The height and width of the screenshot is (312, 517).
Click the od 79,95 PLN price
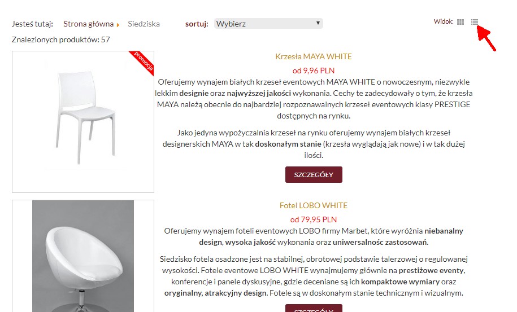click(314, 219)
